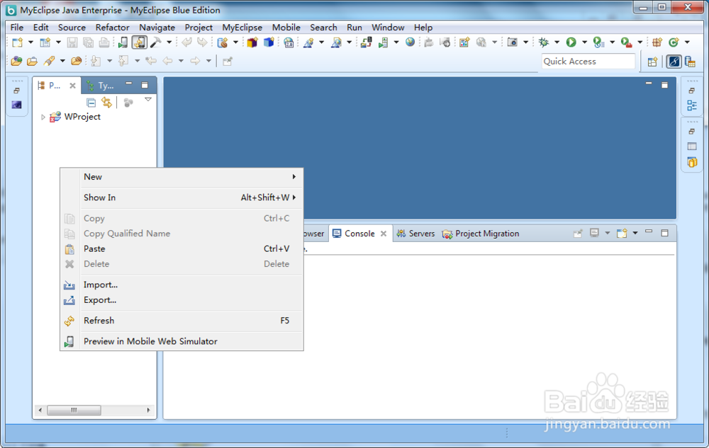The height and width of the screenshot is (448, 709).
Task: Click the hammer build icon
Action: click(x=156, y=42)
